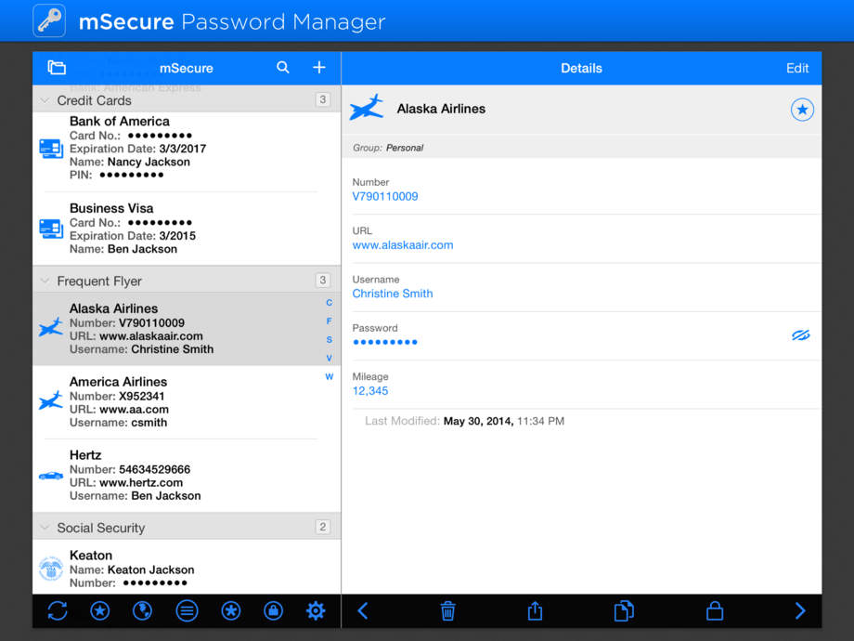
Task: Delete the record with trash icon
Action: 447,610
